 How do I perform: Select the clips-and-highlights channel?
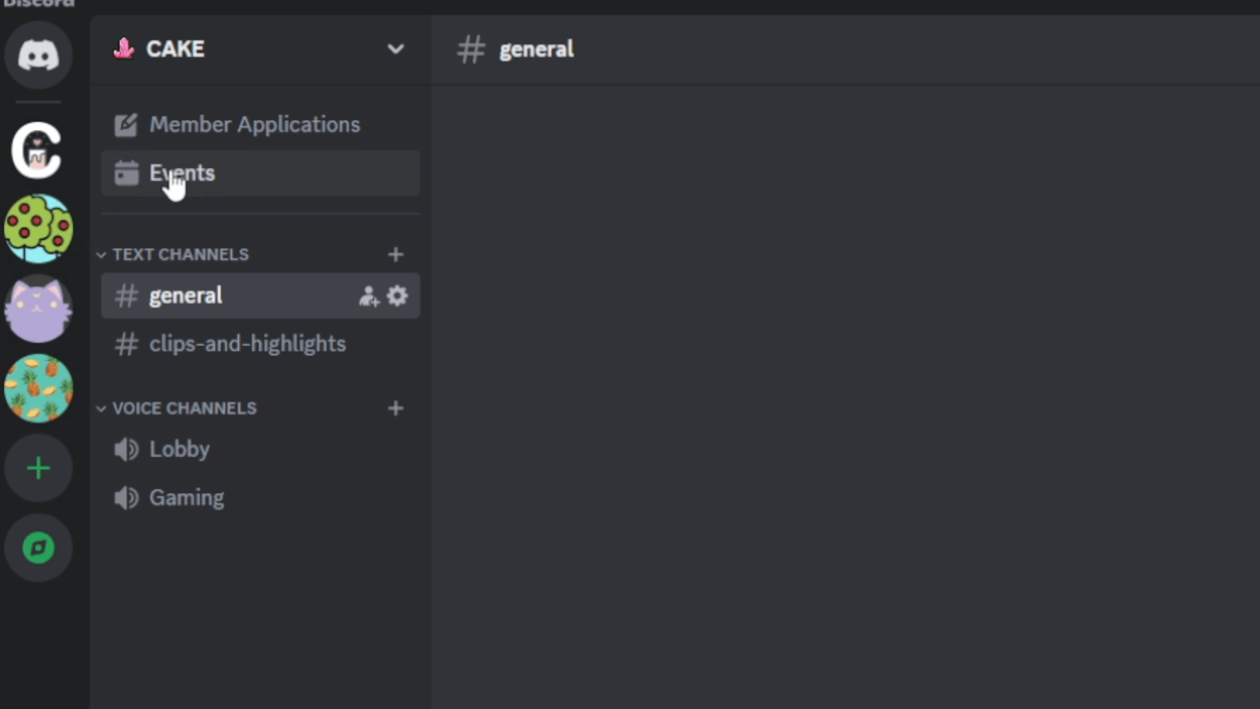(x=247, y=343)
